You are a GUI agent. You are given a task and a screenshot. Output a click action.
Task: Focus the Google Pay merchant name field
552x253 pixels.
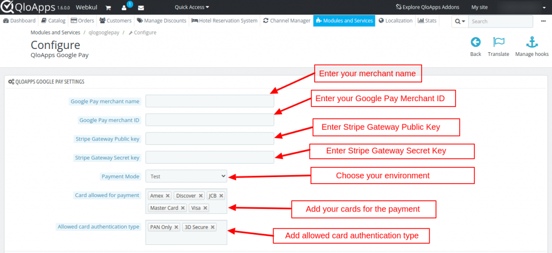point(210,101)
